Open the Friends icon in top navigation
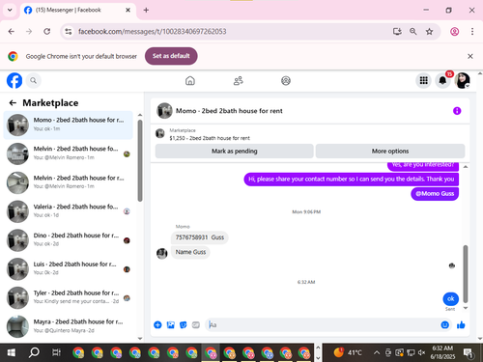 pos(238,80)
